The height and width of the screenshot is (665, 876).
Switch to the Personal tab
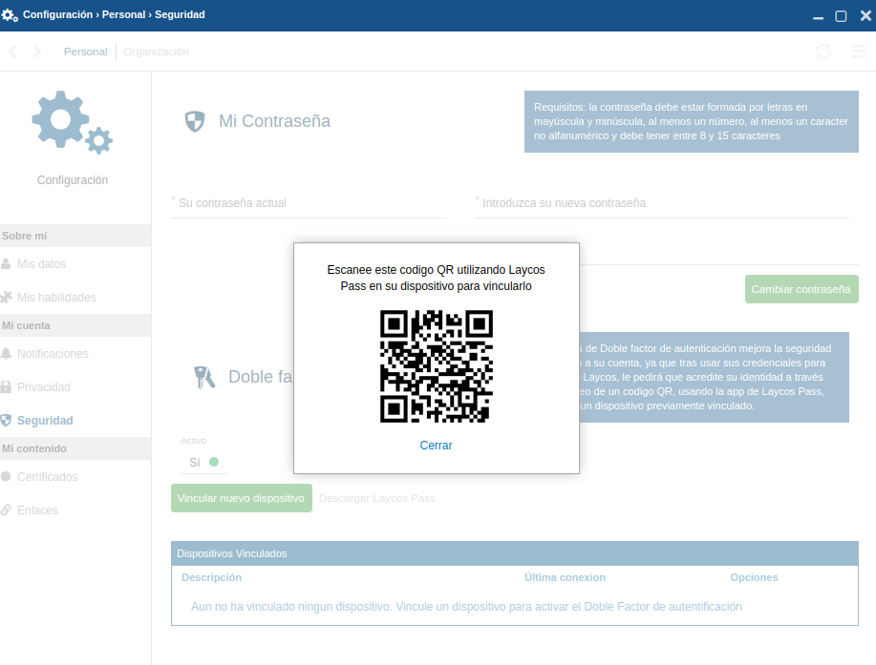(85, 52)
